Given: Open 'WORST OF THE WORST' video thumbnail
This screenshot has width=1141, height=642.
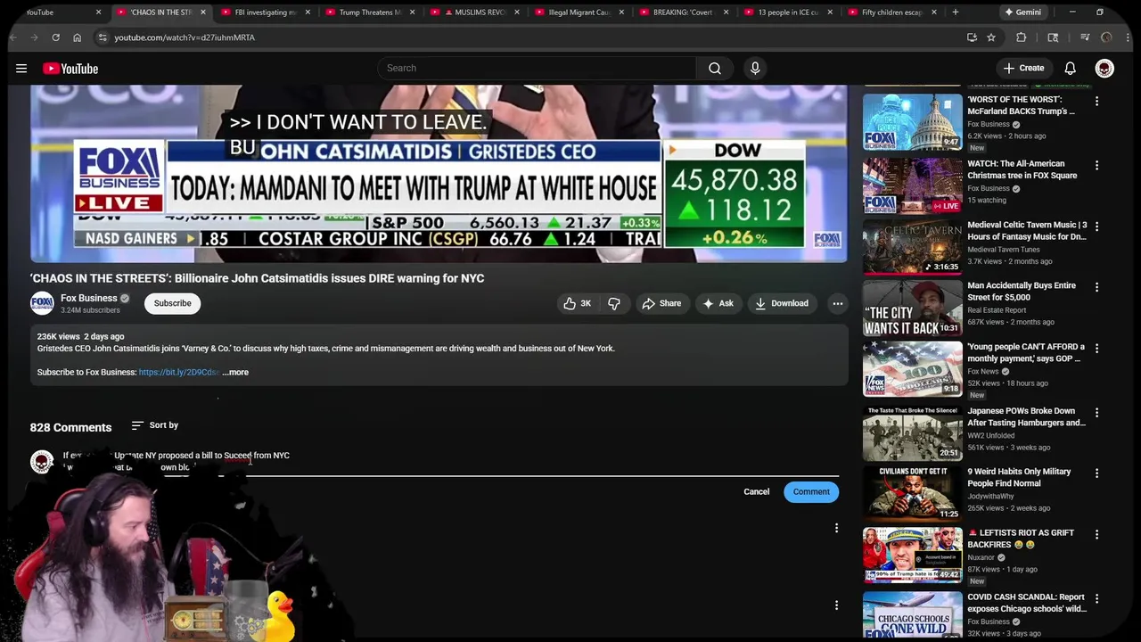Looking at the screenshot, I should (912, 122).
